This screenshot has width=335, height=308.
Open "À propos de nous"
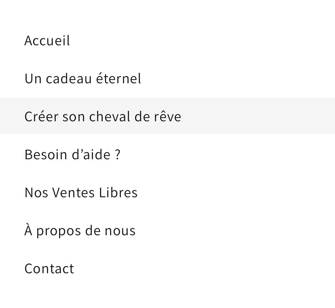[x=80, y=230]
